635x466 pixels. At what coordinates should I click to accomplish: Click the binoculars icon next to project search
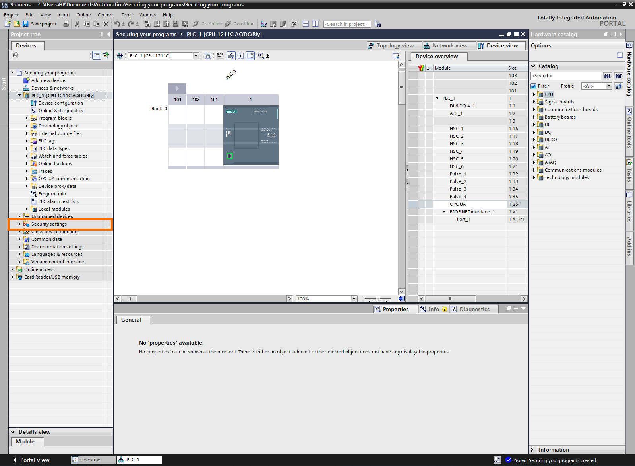378,24
